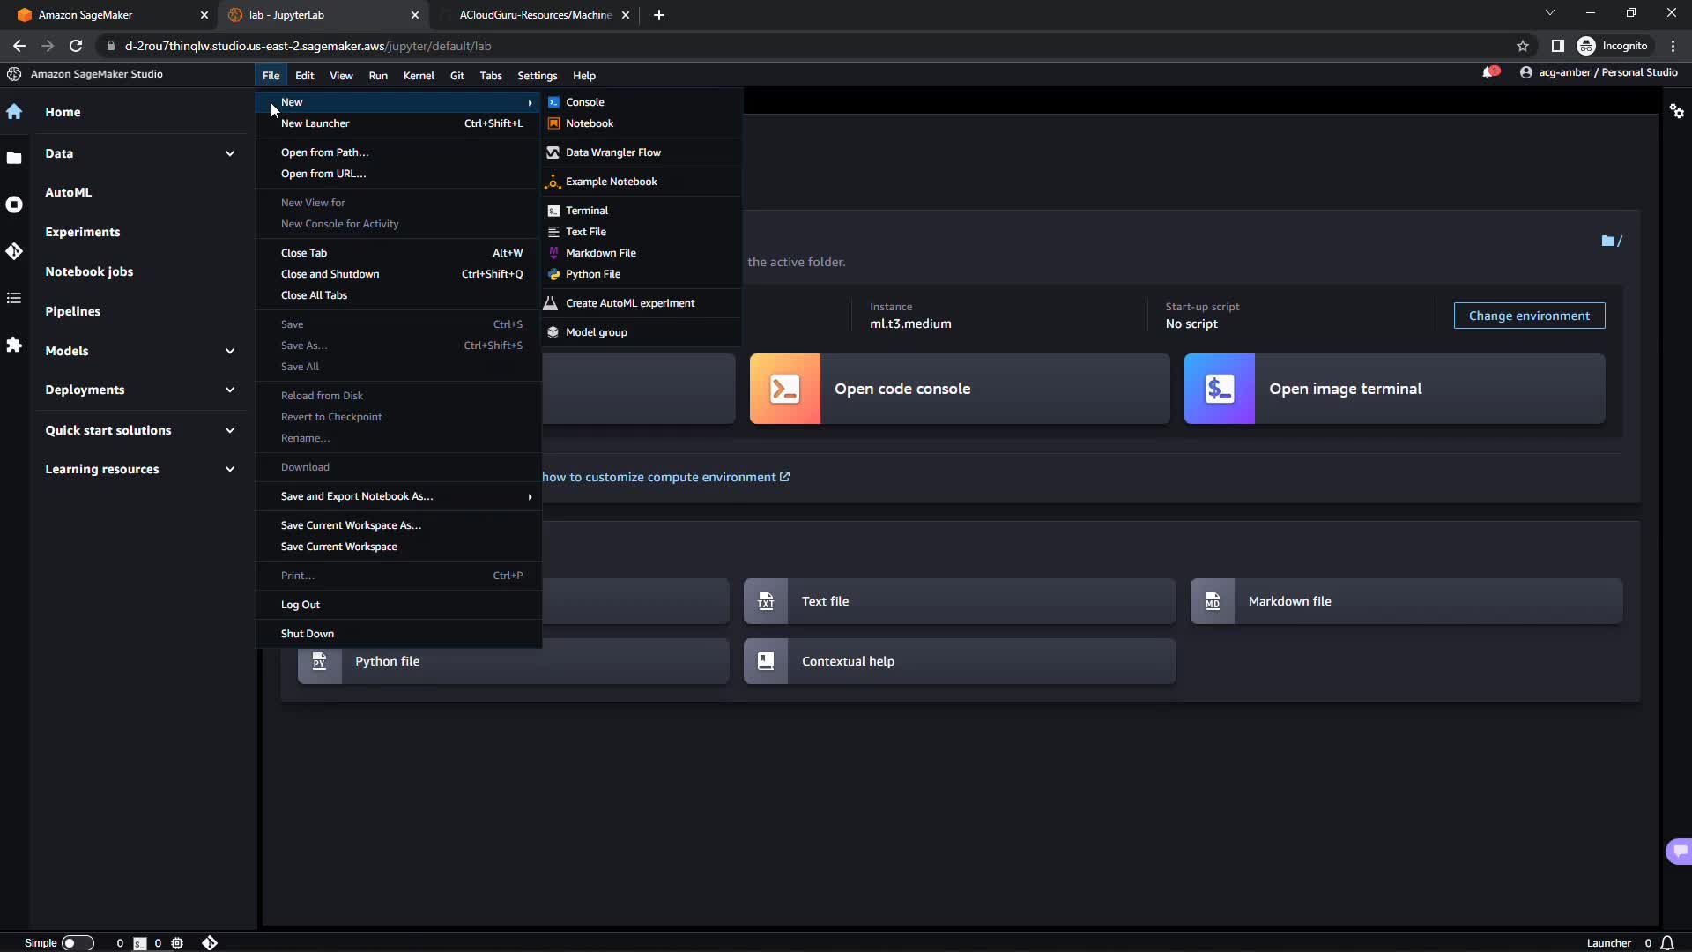Choose Terminal from the New submenu
Screen dimensions: 1692x952
[x=587, y=211]
